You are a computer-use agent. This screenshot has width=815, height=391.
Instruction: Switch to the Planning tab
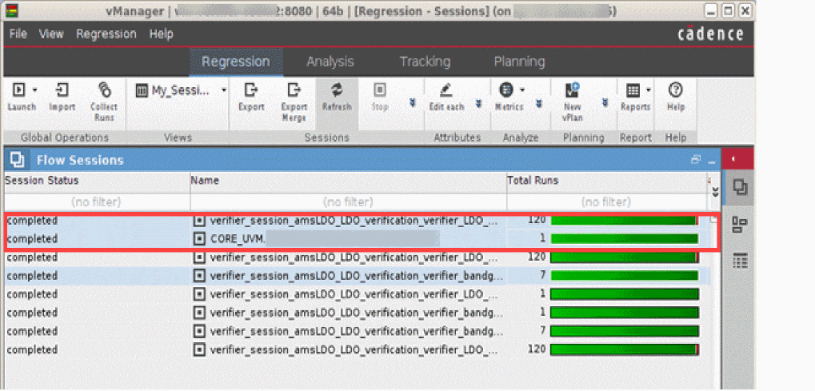point(519,62)
